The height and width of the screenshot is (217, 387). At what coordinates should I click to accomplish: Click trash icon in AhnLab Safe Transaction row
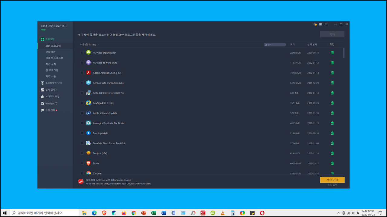click(332, 83)
